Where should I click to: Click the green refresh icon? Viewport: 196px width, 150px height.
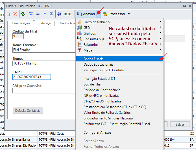click(x=23, y=14)
